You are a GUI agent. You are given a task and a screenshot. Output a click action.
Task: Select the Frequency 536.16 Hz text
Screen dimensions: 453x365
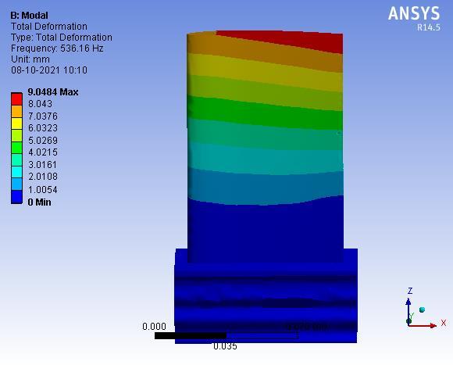[57, 48]
